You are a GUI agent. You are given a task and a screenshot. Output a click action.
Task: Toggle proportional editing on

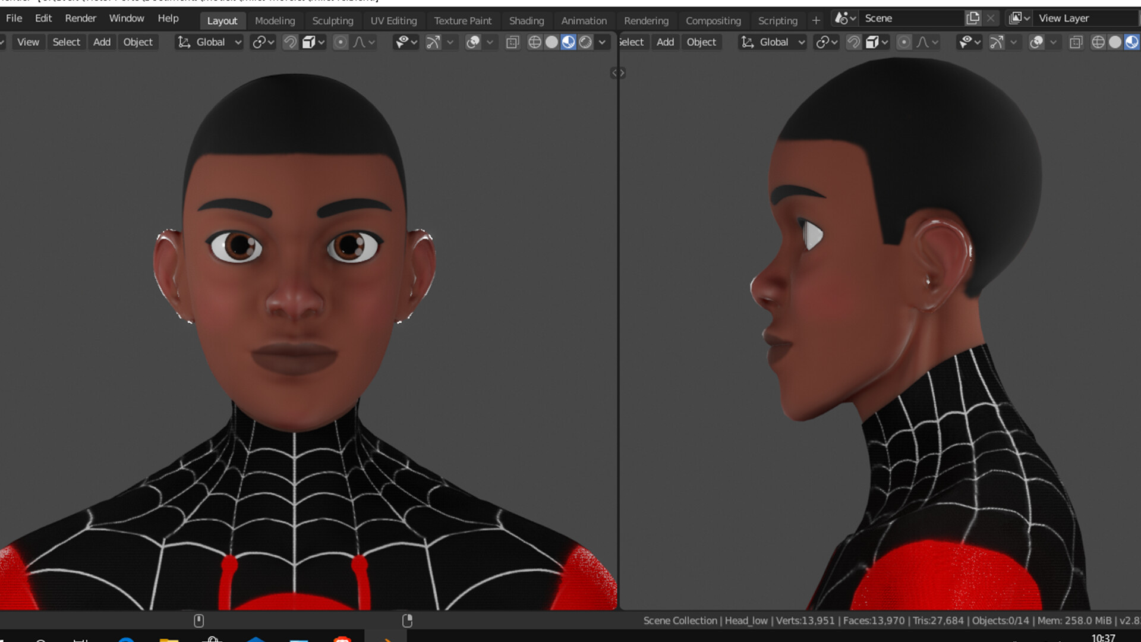pos(340,42)
